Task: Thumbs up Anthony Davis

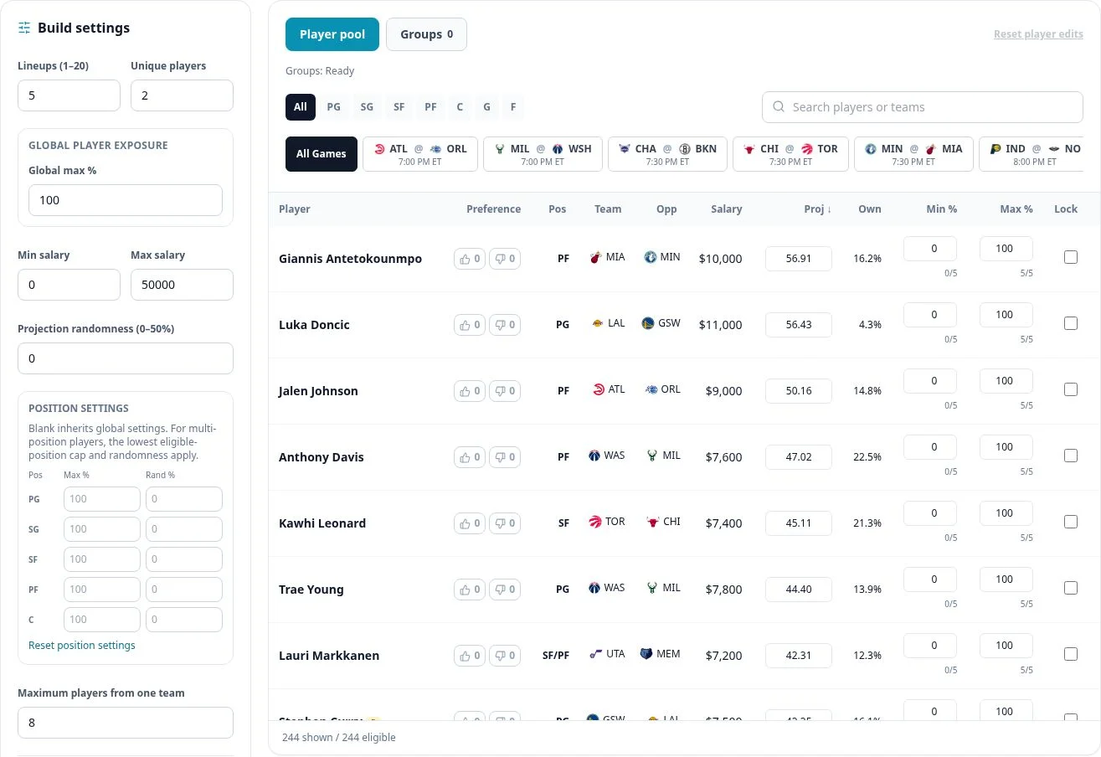Action: pyautogui.click(x=470, y=457)
